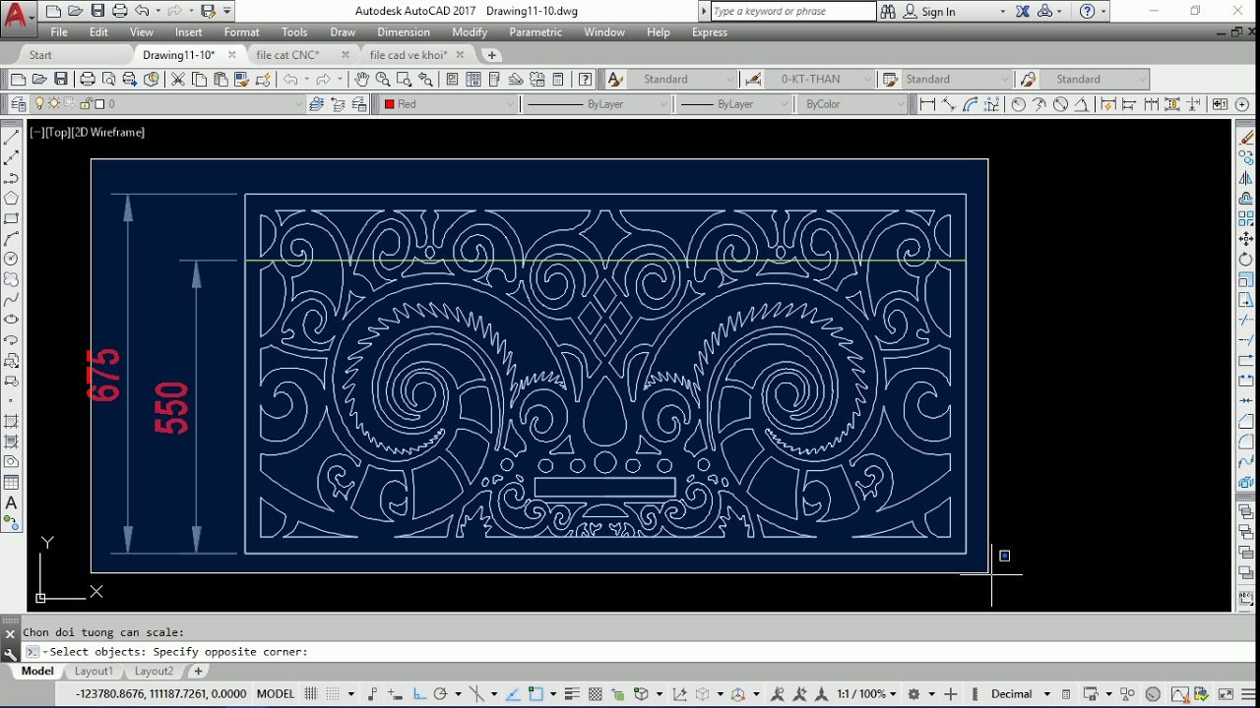This screenshot has height=708, width=1260.
Task: Switch to the Layout1 tab
Action: pyautogui.click(x=94, y=671)
